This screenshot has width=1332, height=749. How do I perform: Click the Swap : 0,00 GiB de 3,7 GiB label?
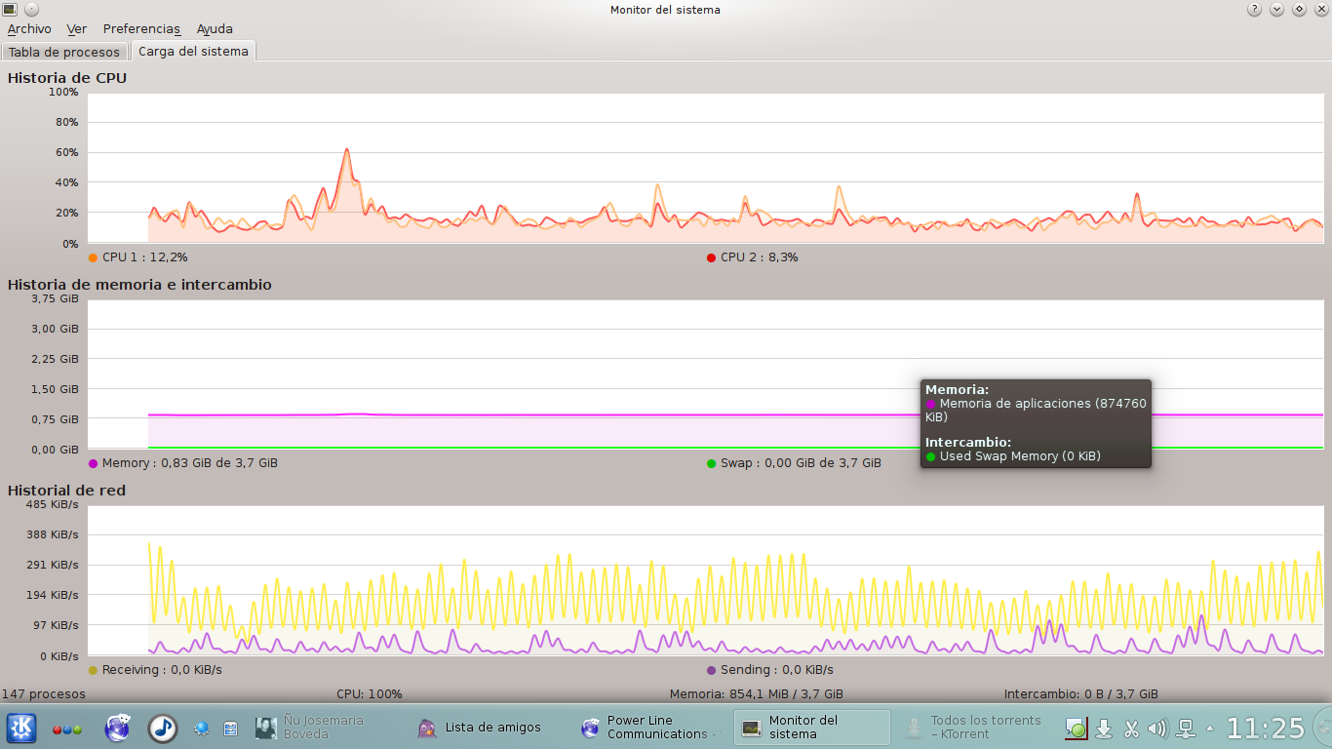point(801,463)
